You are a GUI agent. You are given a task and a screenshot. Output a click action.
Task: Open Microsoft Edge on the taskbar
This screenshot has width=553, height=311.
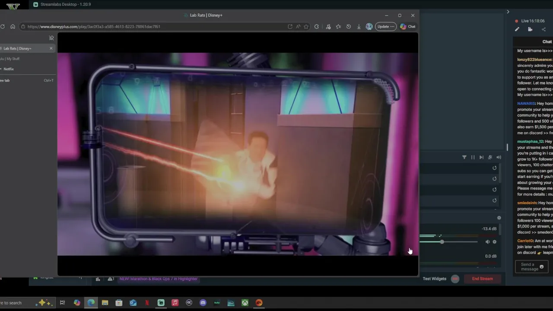point(91,303)
